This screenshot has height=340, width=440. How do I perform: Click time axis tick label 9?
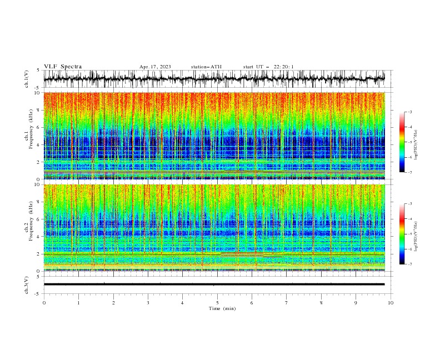(356, 303)
